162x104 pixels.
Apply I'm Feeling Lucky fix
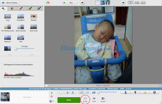pyautogui.click(x=8, y=28)
